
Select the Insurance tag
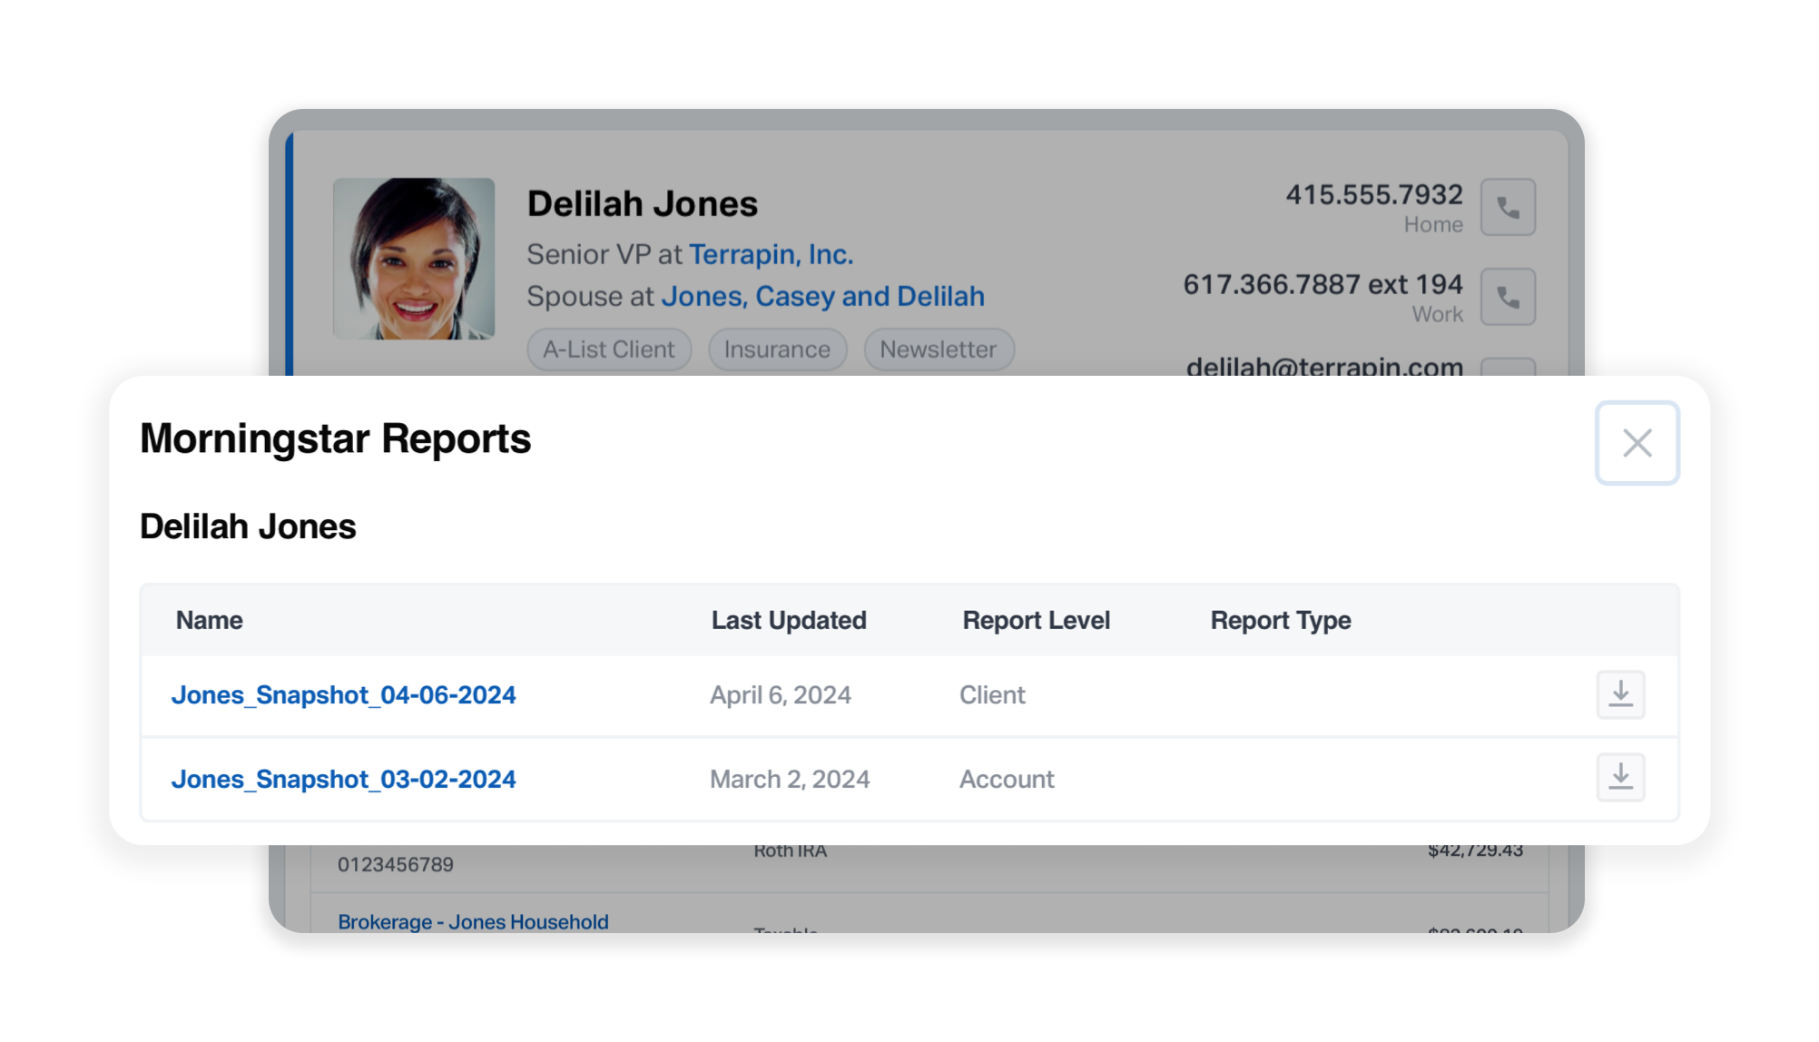tap(777, 349)
